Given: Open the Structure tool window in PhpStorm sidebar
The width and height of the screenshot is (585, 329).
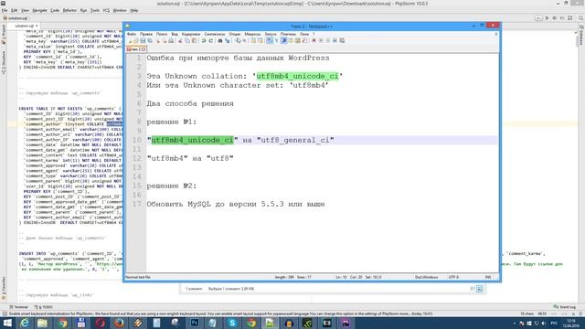Looking at the screenshot, I should 4,62.
